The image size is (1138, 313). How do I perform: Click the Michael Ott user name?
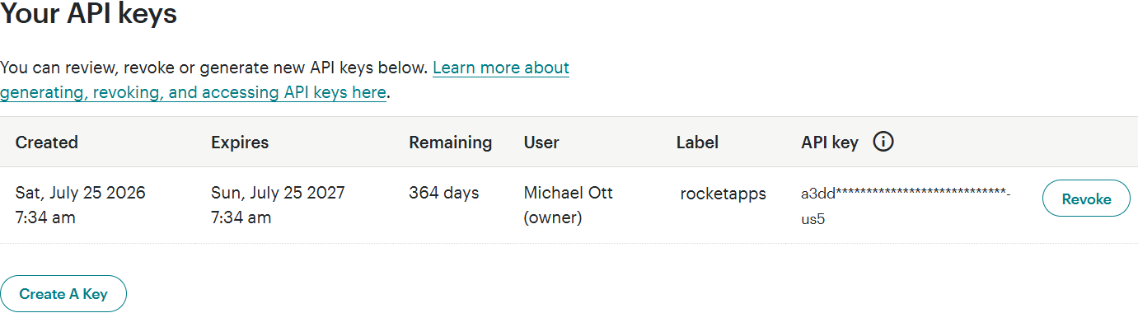click(x=569, y=193)
